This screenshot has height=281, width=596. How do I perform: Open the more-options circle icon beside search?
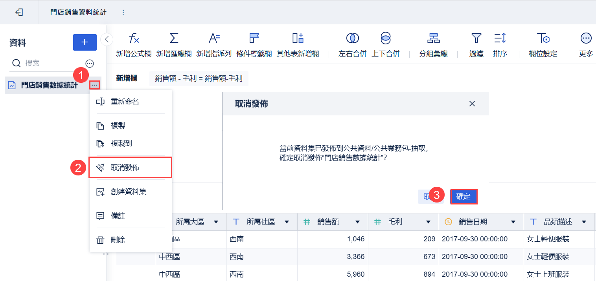point(90,64)
